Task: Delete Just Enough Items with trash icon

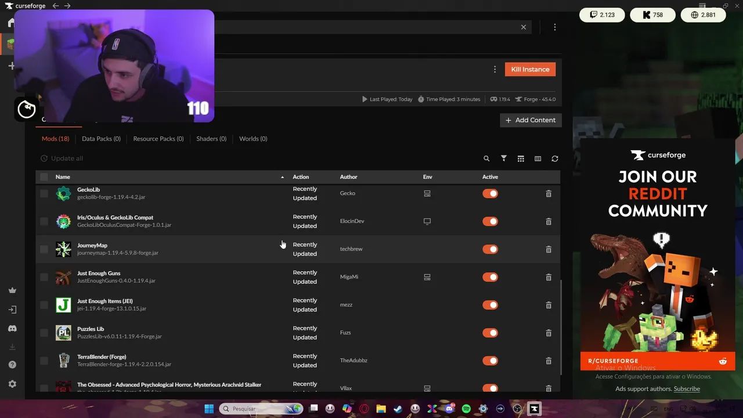Action: (x=549, y=305)
